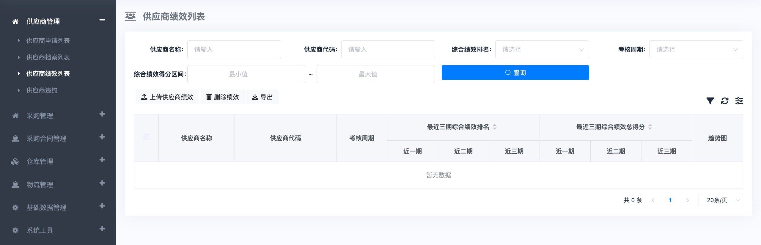Go to previous page arrow
The image size is (761, 245).
coord(653,200)
